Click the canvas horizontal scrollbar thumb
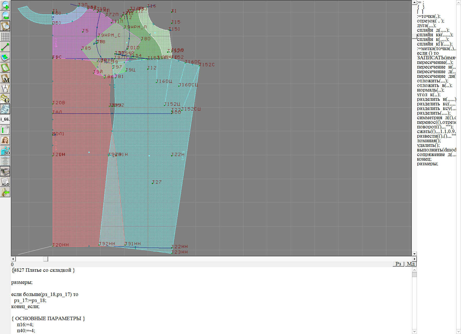Viewport: 461px width, 334px height. [46, 259]
